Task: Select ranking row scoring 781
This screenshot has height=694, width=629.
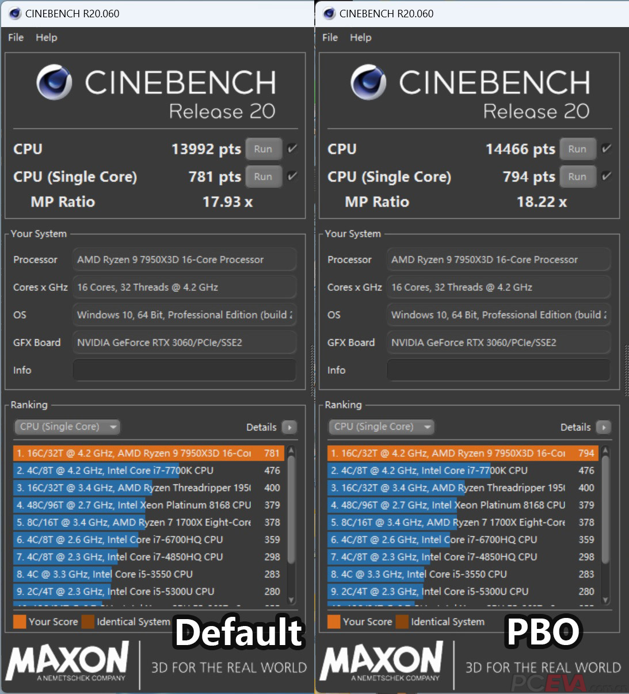Action: pyautogui.click(x=148, y=453)
